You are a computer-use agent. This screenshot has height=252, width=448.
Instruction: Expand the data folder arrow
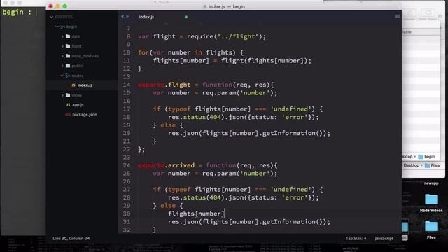(x=62, y=36)
